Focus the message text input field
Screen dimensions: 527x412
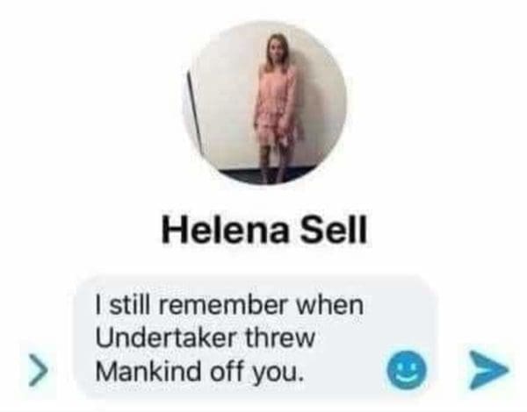[256, 337]
